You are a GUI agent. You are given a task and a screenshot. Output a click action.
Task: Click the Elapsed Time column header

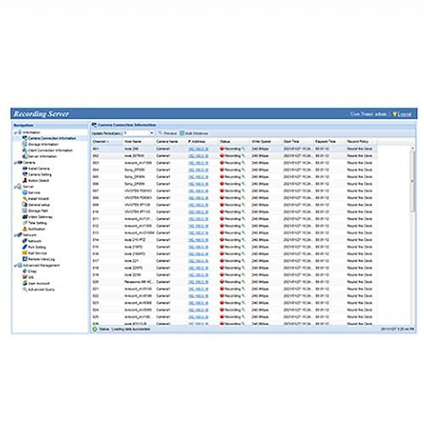pyautogui.click(x=330, y=142)
